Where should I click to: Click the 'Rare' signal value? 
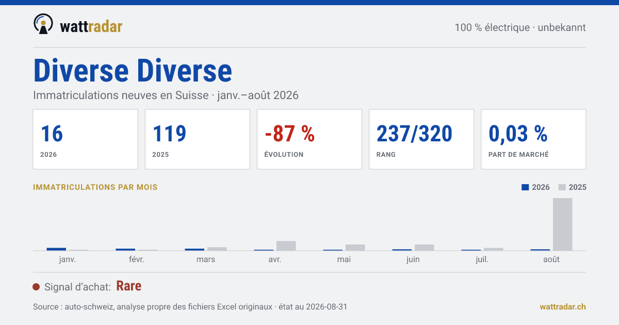(x=129, y=286)
